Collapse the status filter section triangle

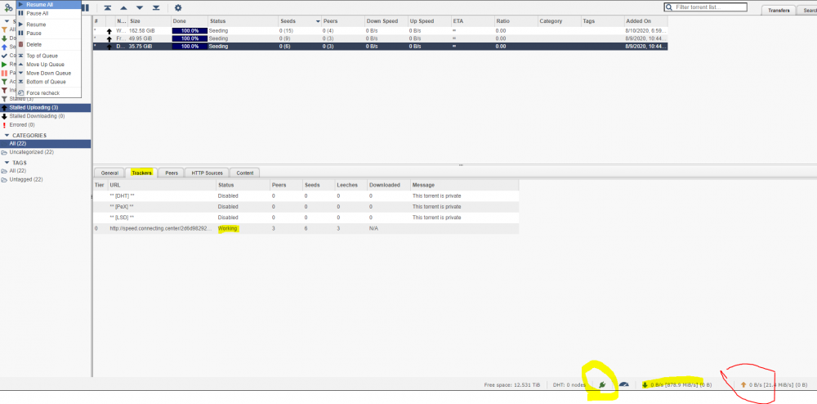pyautogui.click(x=7, y=20)
